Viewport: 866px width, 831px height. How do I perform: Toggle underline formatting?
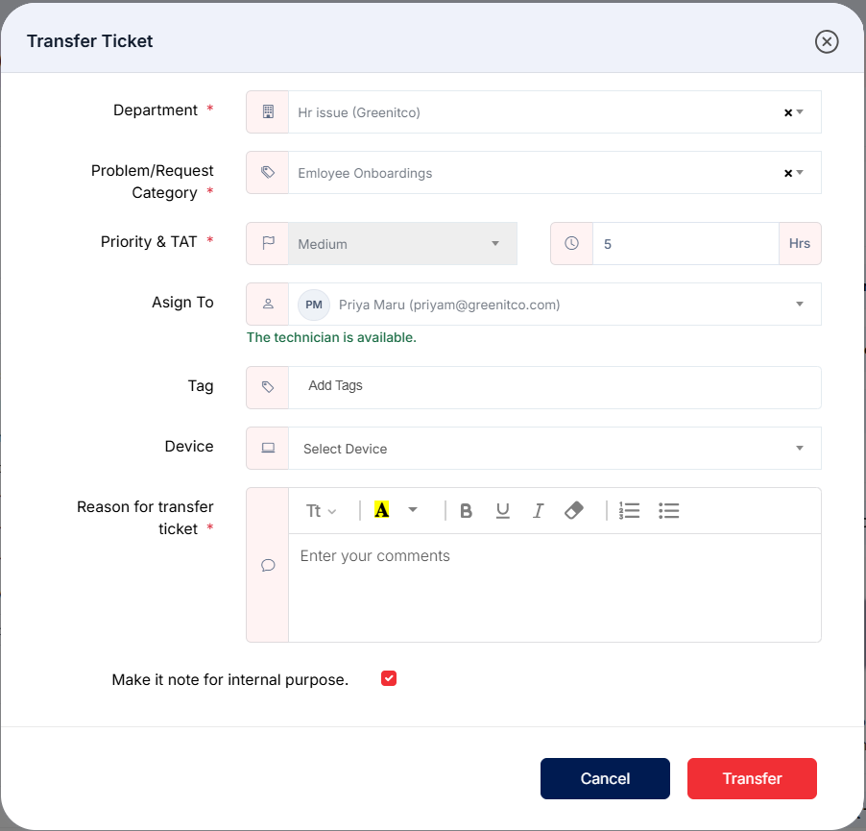[x=502, y=510]
